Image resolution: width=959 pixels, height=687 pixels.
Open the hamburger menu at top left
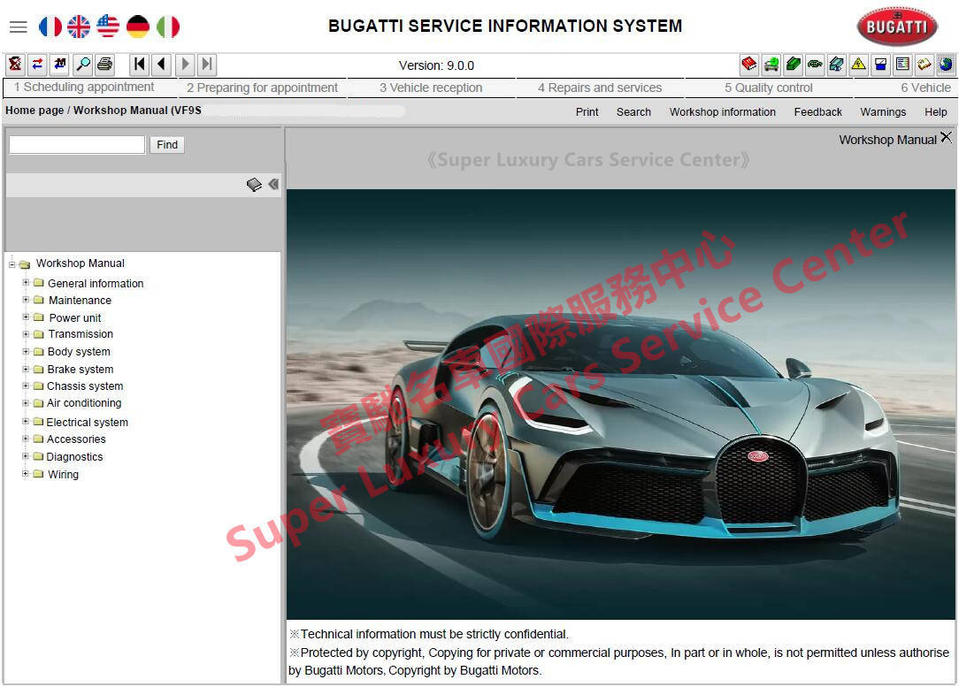(18, 27)
